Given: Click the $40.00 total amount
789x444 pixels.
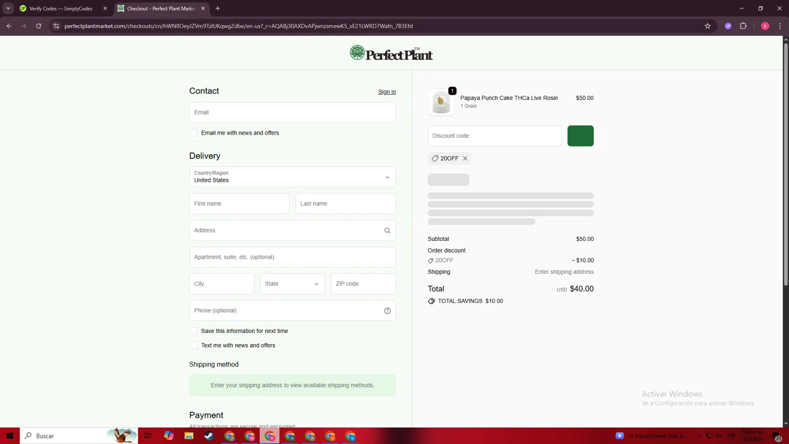Looking at the screenshot, I should click(582, 289).
